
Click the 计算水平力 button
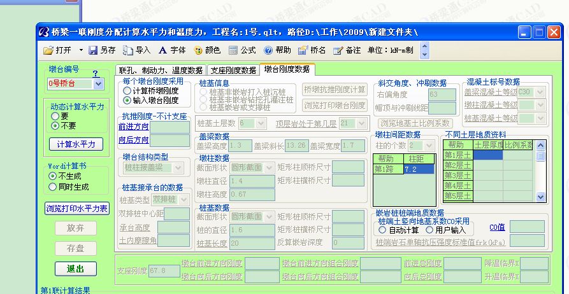[x=76, y=144]
